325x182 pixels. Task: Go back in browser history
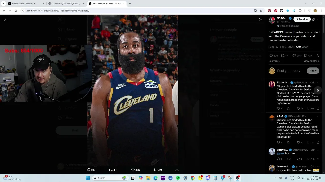pos(4,11)
